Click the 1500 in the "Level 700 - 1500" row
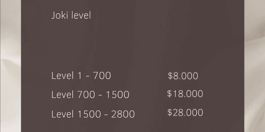 (117, 95)
